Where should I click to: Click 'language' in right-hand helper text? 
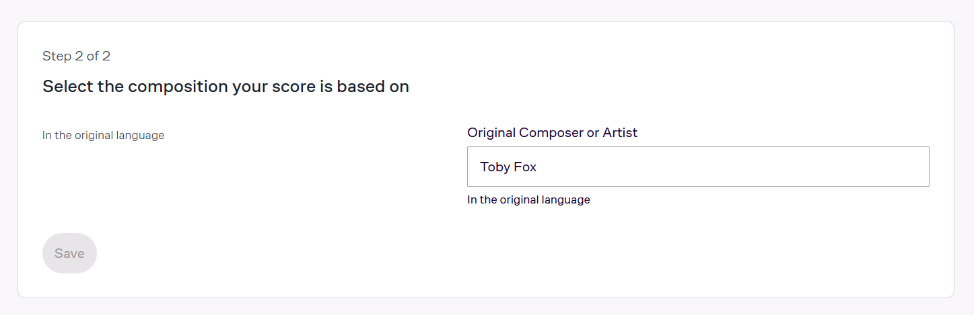click(567, 199)
